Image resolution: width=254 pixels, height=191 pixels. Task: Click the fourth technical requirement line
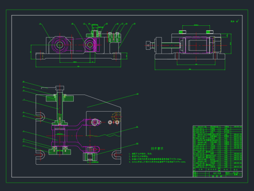(157, 162)
